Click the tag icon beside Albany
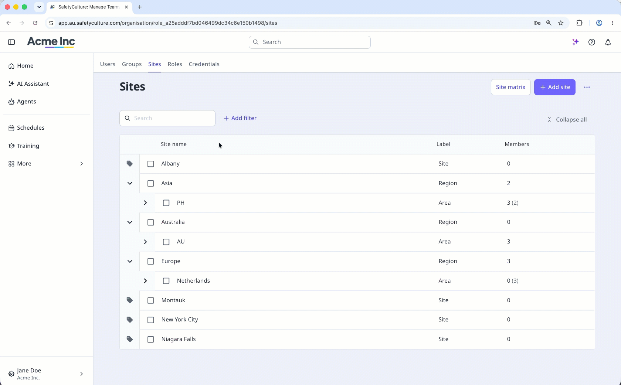 (130, 164)
